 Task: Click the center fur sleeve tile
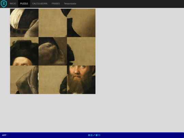(53, 51)
